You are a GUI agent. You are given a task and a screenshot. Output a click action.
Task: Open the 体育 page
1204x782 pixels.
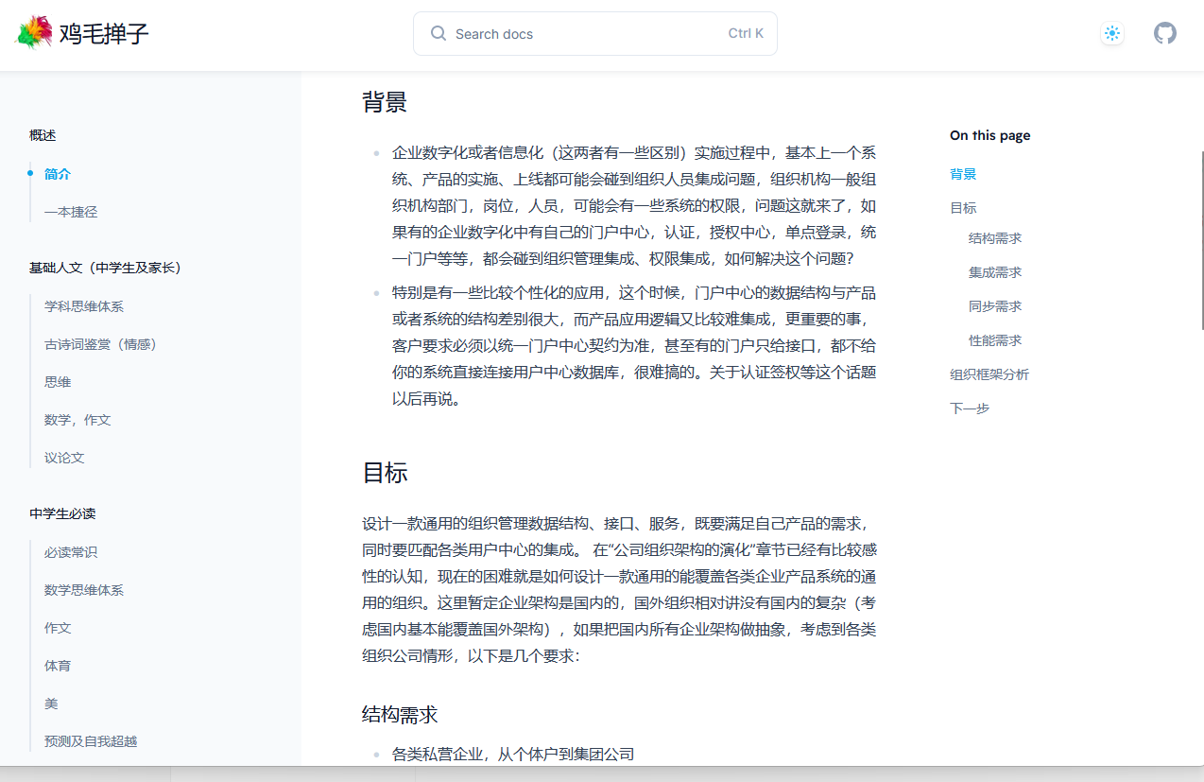point(58,665)
